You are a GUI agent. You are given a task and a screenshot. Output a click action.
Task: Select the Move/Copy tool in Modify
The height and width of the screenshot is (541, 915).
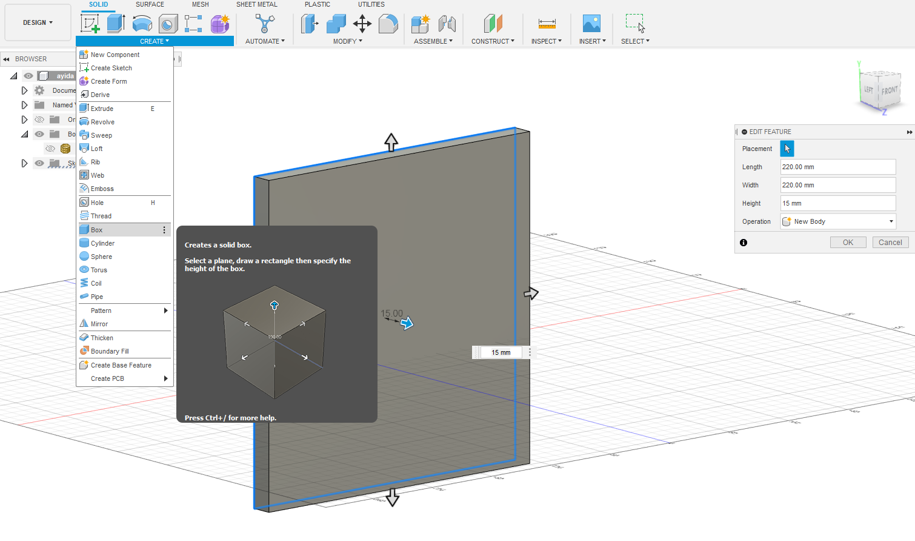pyautogui.click(x=362, y=24)
